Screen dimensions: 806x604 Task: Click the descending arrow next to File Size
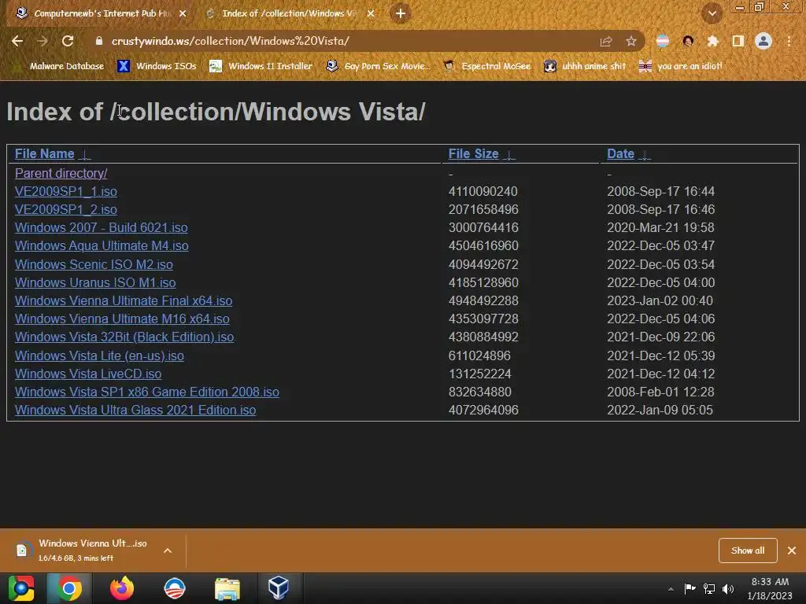pos(509,155)
